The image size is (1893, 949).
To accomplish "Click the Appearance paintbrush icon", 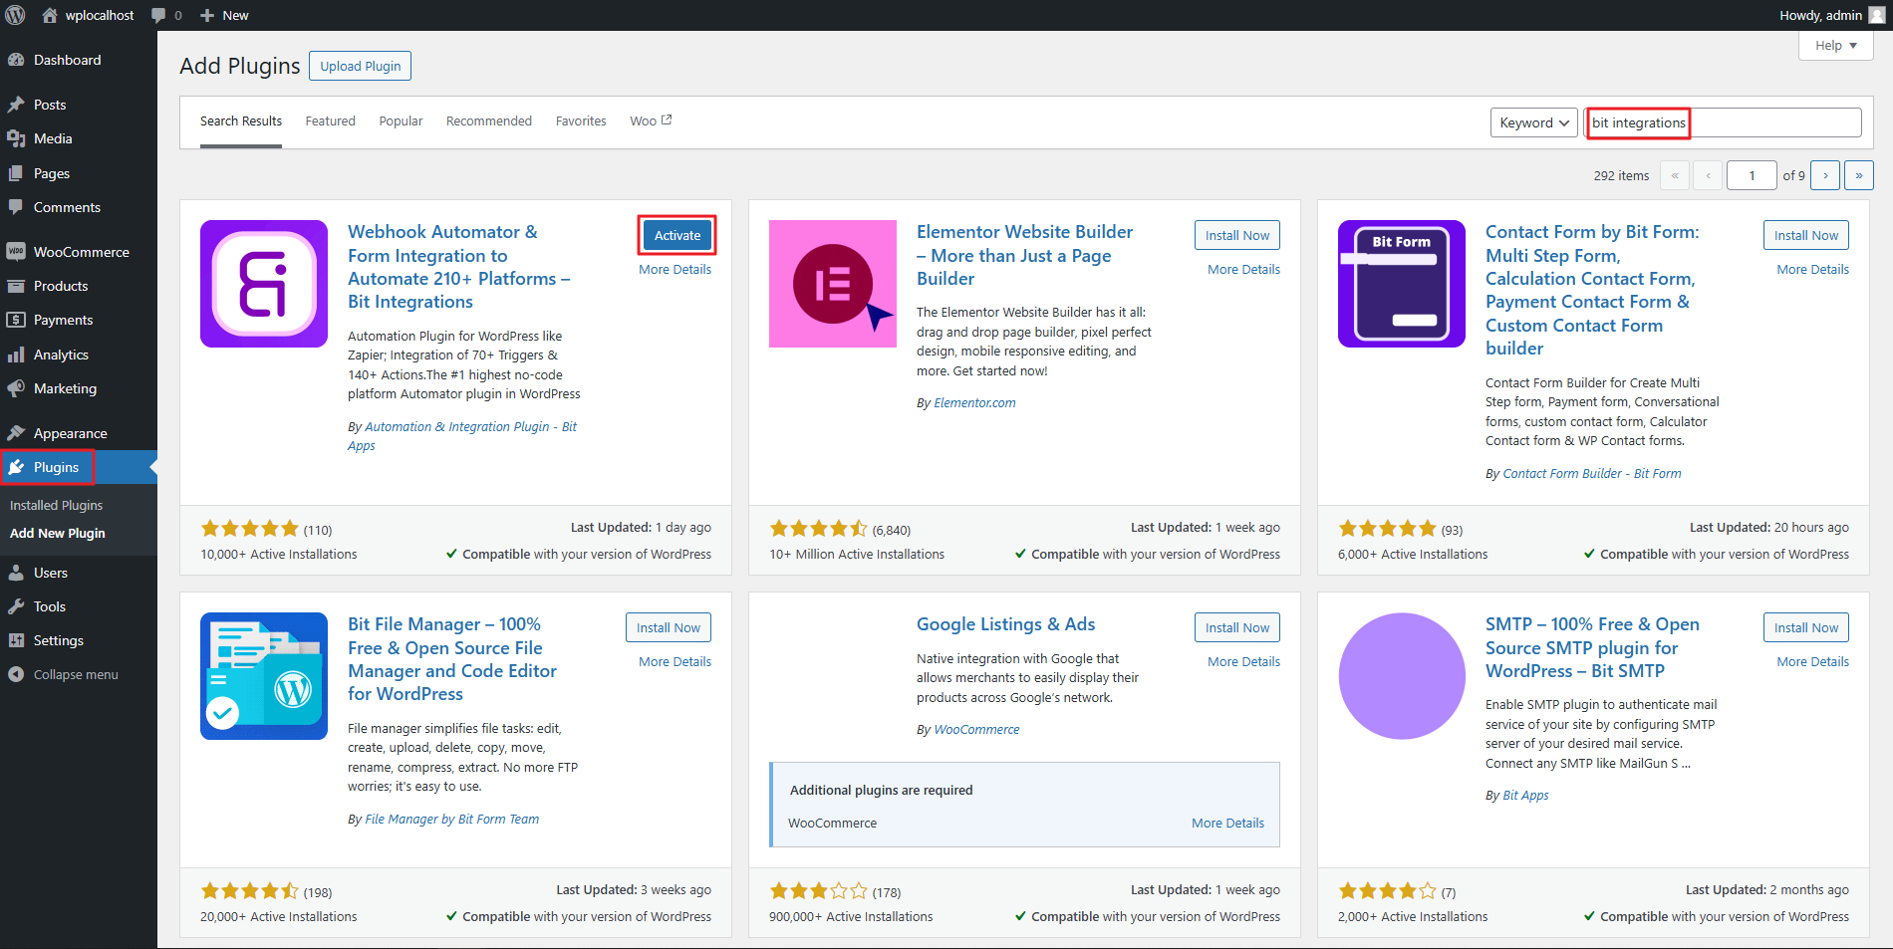I will pyautogui.click(x=16, y=433).
